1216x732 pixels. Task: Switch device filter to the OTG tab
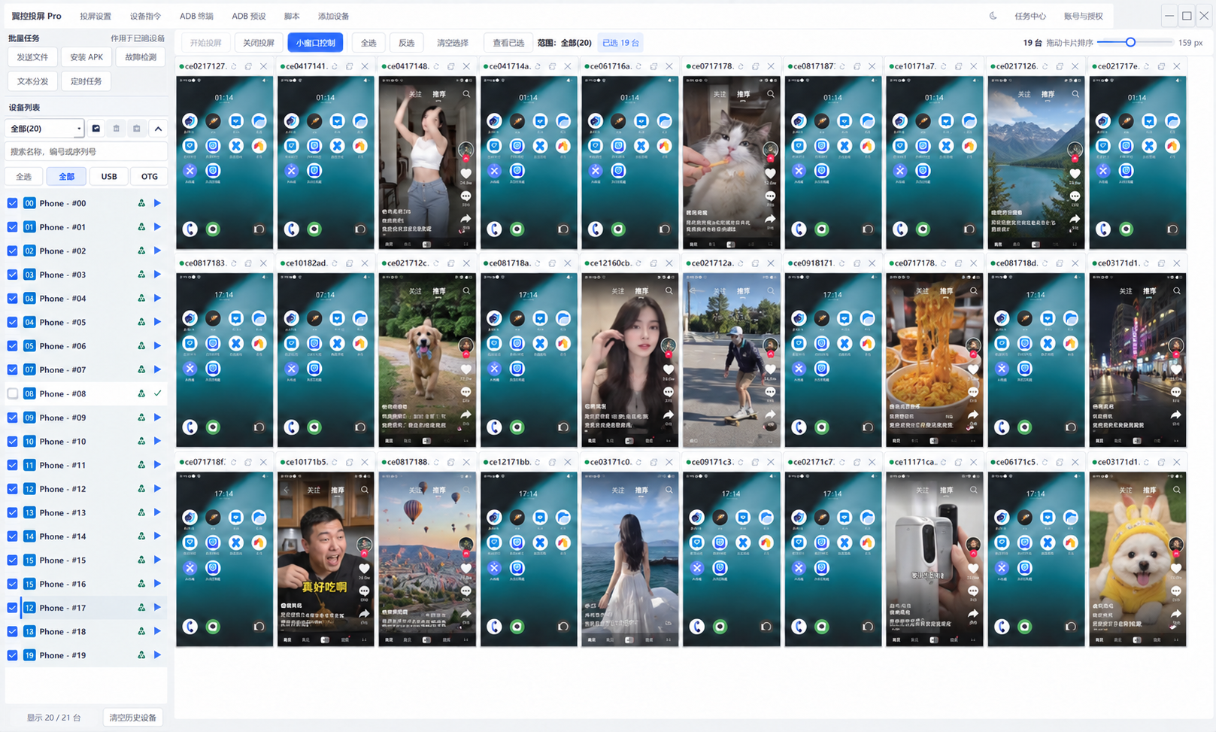150,177
